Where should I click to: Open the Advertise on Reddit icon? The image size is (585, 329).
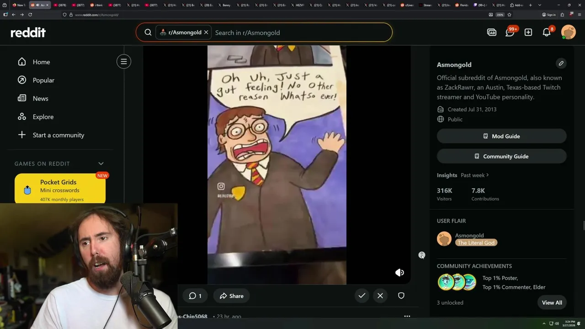point(492,32)
